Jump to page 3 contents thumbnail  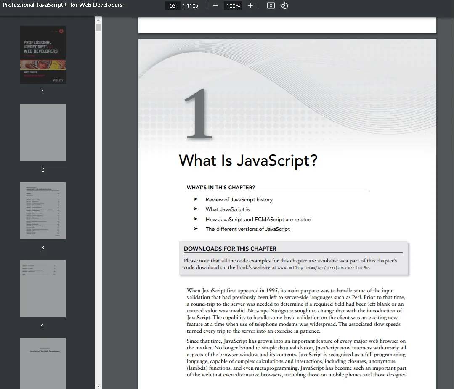click(43, 211)
